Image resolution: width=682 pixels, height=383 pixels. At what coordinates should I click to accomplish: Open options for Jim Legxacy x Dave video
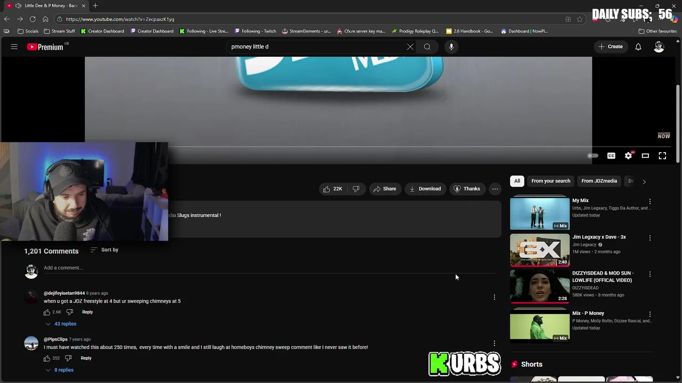[x=650, y=238]
